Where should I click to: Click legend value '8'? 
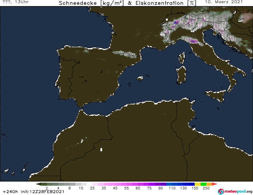point(69,188)
